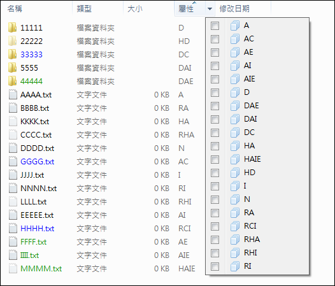The height and width of the screenshot is (286, 335).
Task: Click the stack icon beside filter N
Action: 235,199
